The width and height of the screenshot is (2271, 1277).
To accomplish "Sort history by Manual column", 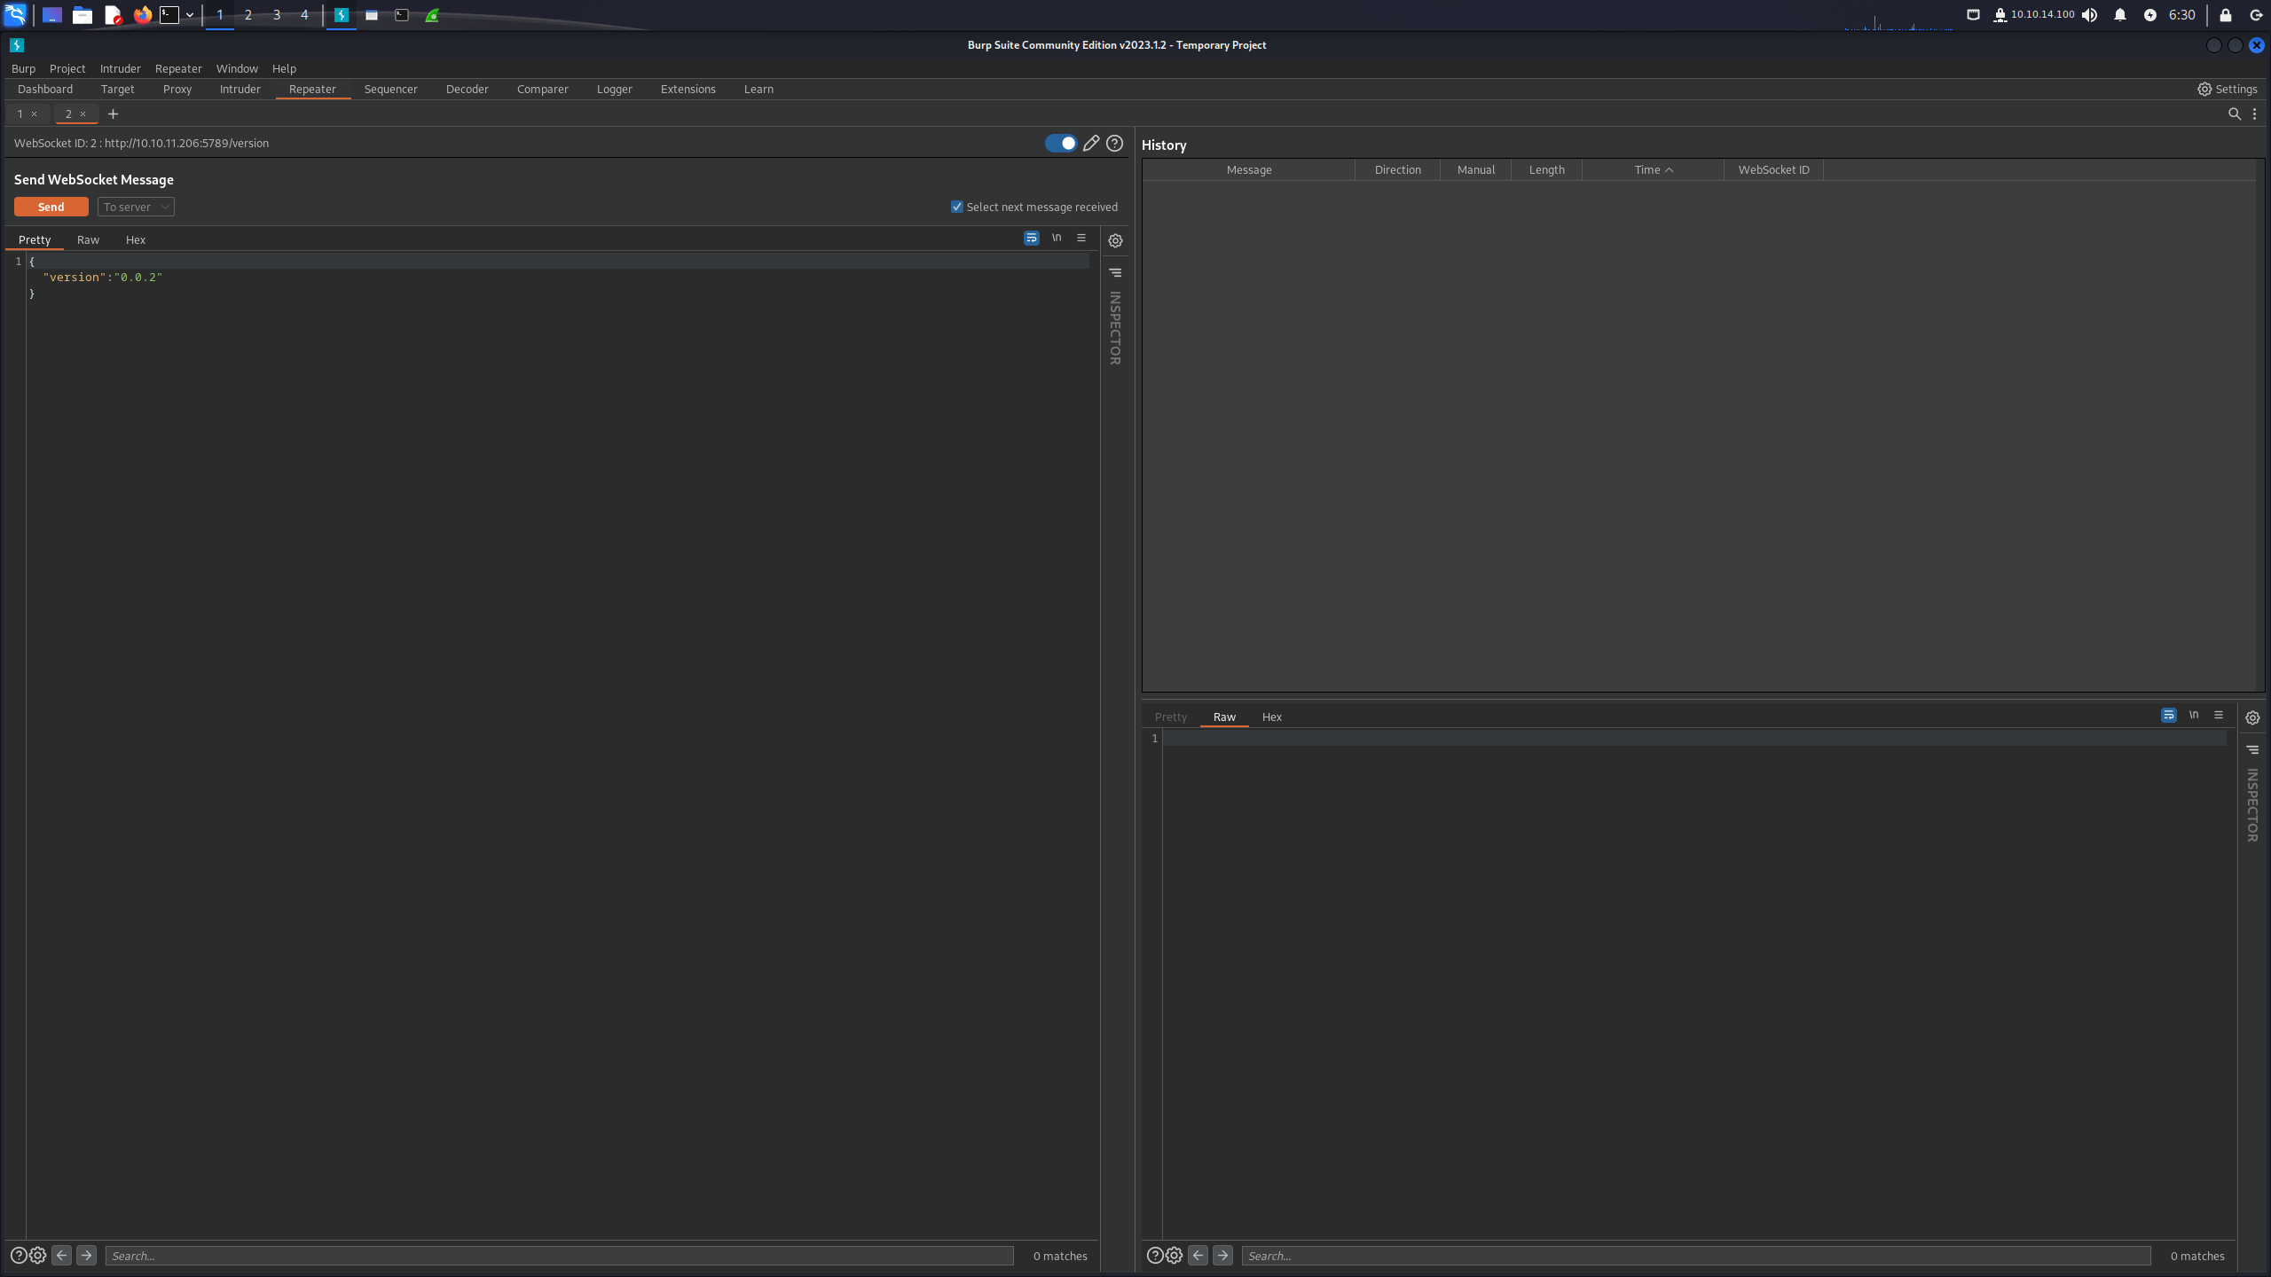I will 1476,169.
